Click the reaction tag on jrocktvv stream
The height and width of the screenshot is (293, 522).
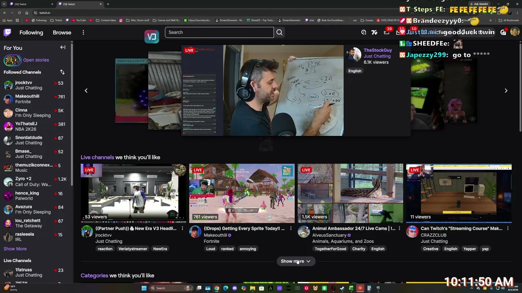click(x=105, y=249)
